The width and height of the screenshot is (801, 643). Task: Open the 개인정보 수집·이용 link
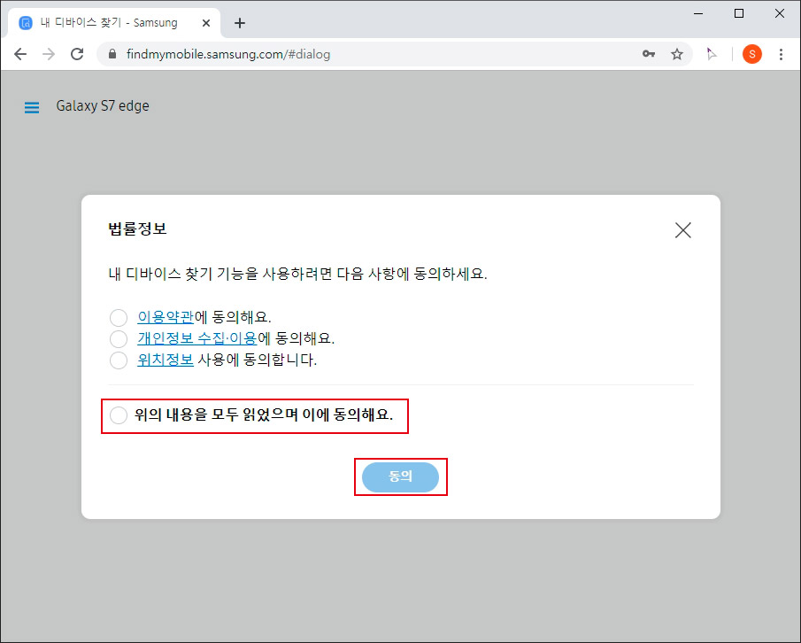(x=197, y=338)
